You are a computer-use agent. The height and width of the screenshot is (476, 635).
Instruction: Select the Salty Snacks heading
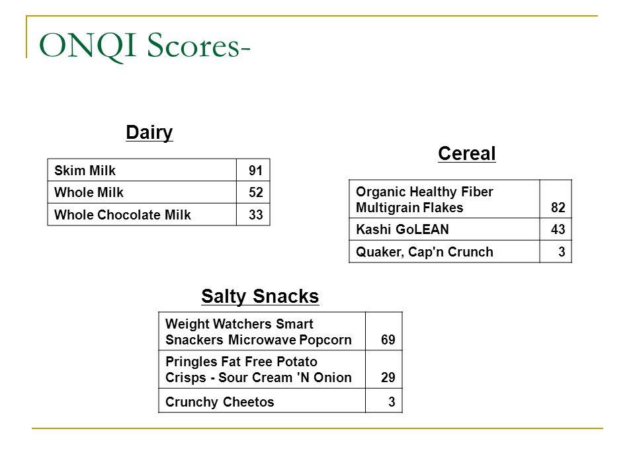(x=260, y=296)
